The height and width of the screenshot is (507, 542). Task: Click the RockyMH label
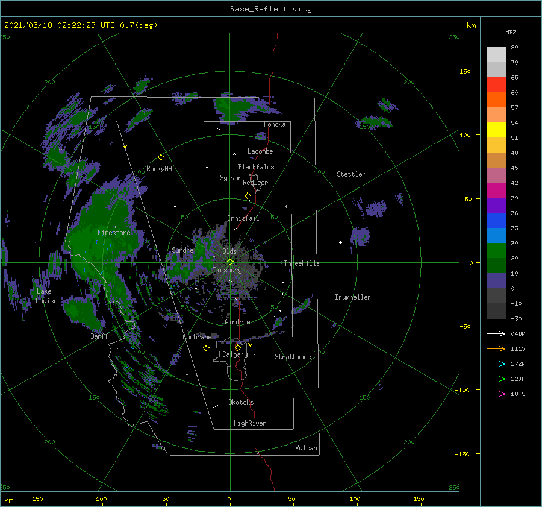point(159,169)
